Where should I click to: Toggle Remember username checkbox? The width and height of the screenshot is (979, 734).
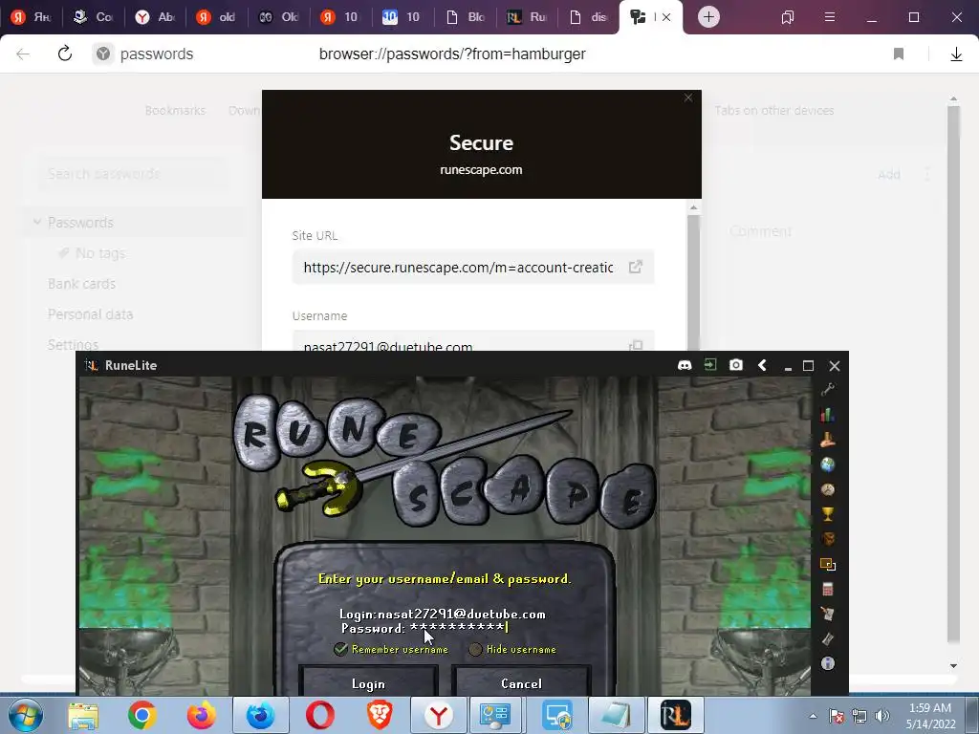341,649
